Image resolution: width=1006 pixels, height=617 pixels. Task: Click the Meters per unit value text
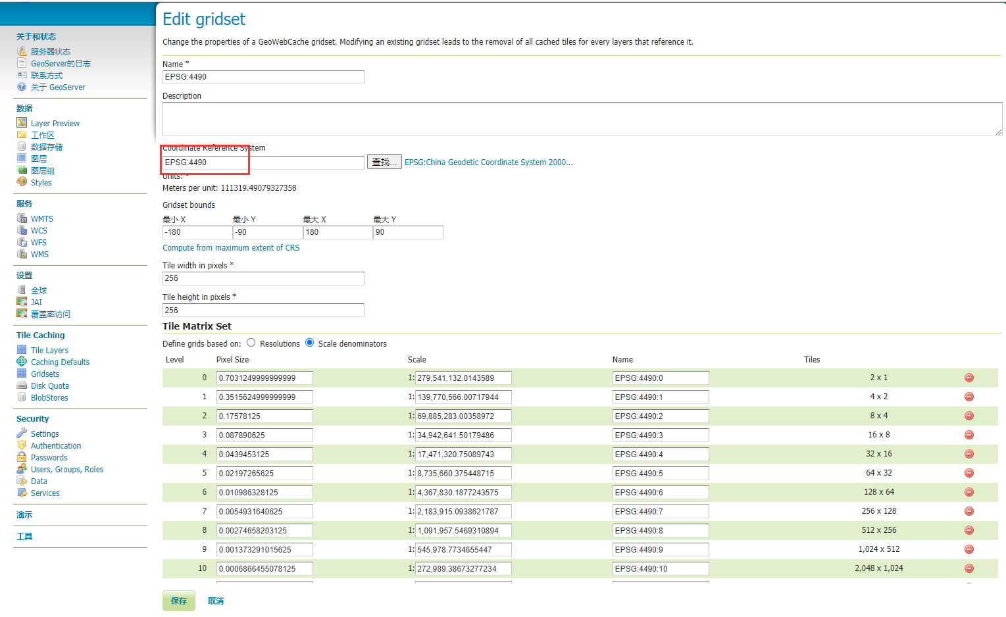point(259,188)
